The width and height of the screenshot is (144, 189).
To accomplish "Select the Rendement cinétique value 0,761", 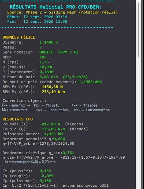I will (68, 153).
